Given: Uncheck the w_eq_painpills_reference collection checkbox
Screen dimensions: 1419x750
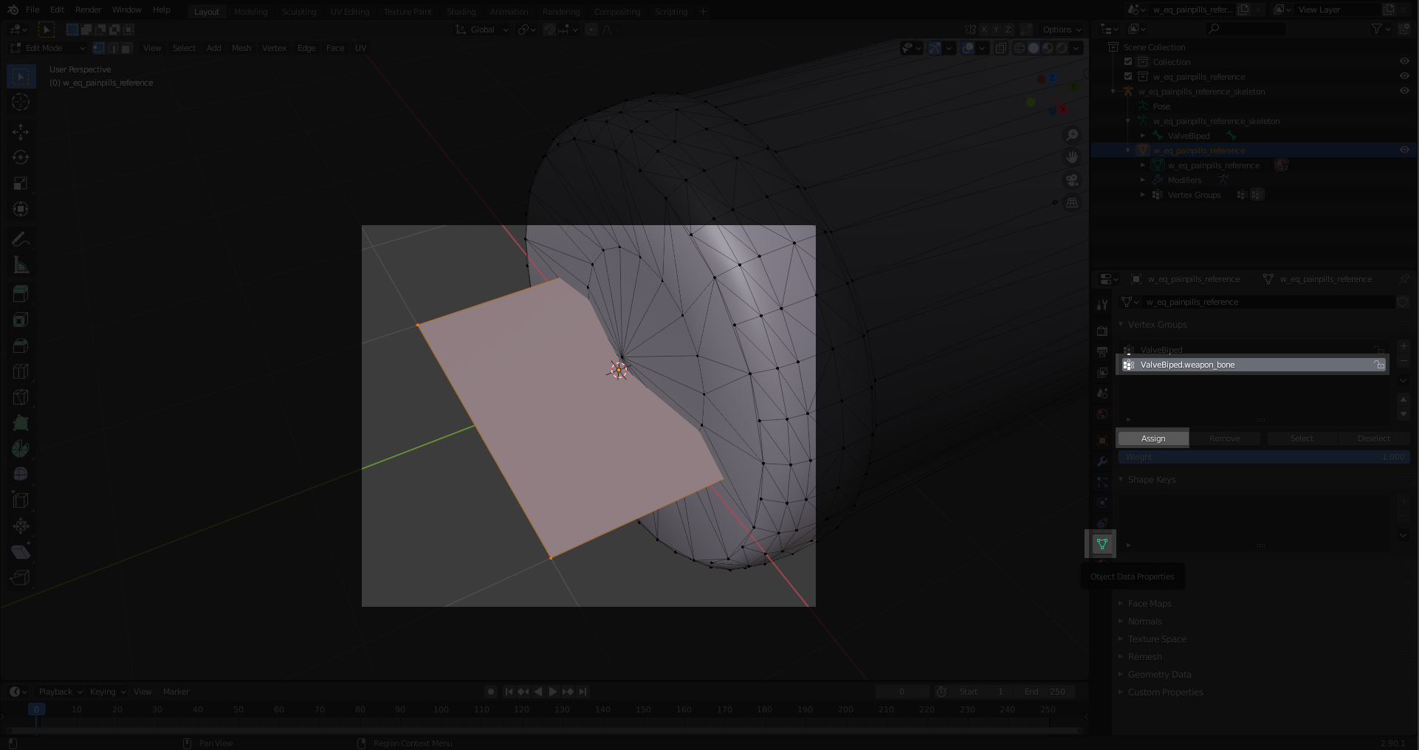Looking at the screenshot, I should 1128,77.
